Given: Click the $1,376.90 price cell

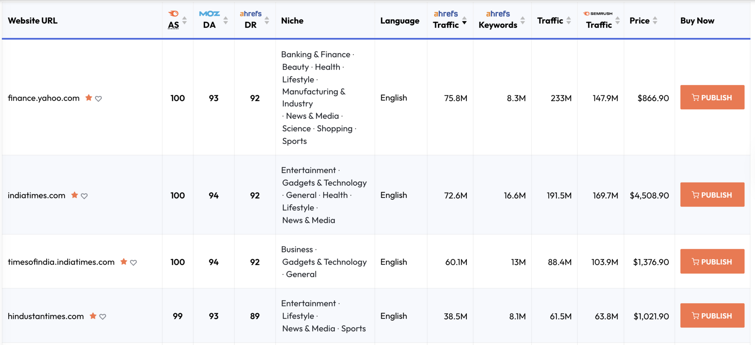Looking at the screenshot, I should (651, 262).
